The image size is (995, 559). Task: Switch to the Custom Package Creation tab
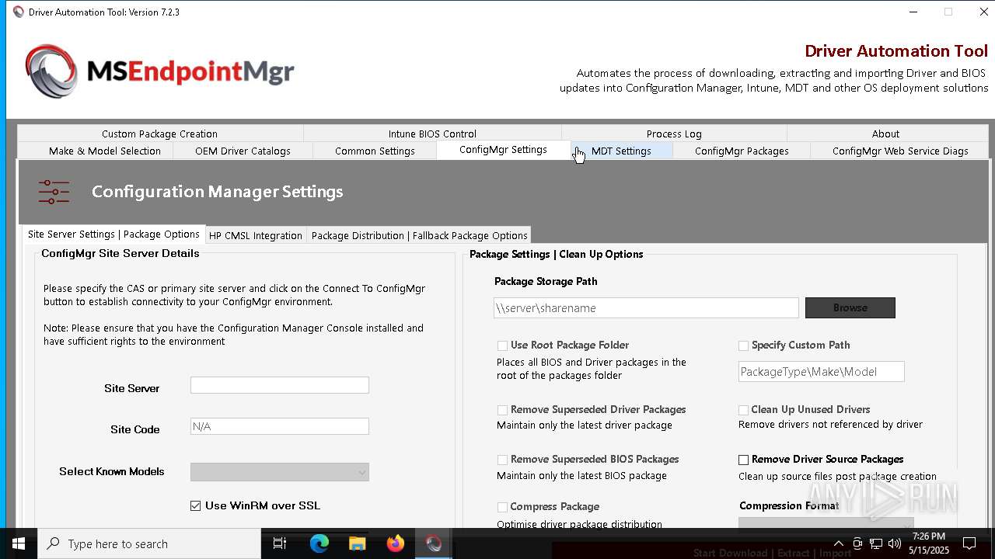(x=159, y=134)
